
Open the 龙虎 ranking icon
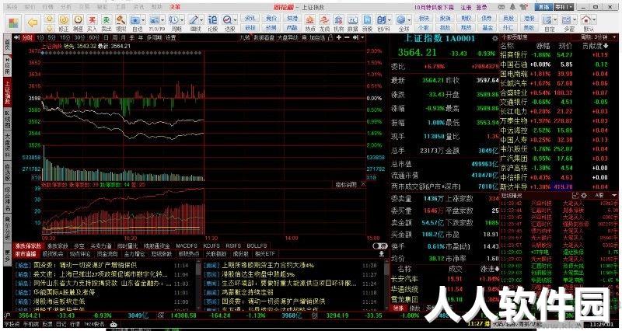click(x=324, y=23)
